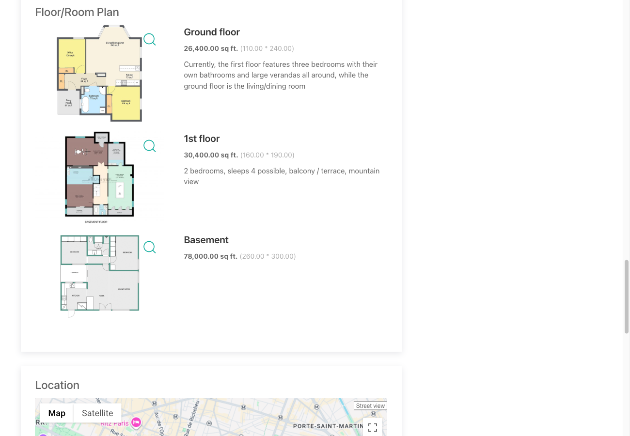Click the metro marker at top-center of map
This screenshot has width=630, height=436.
tap(243, 407)
